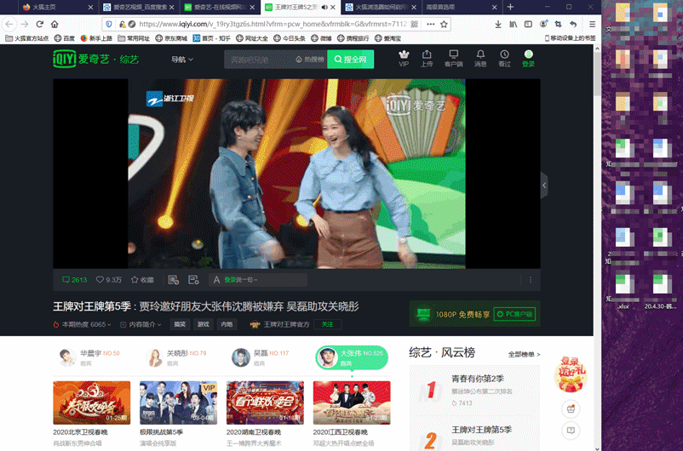Open 全部榜单 ranking link
Image resolution: width=683 pixels, height=451 pixels.
pos(524,354)
